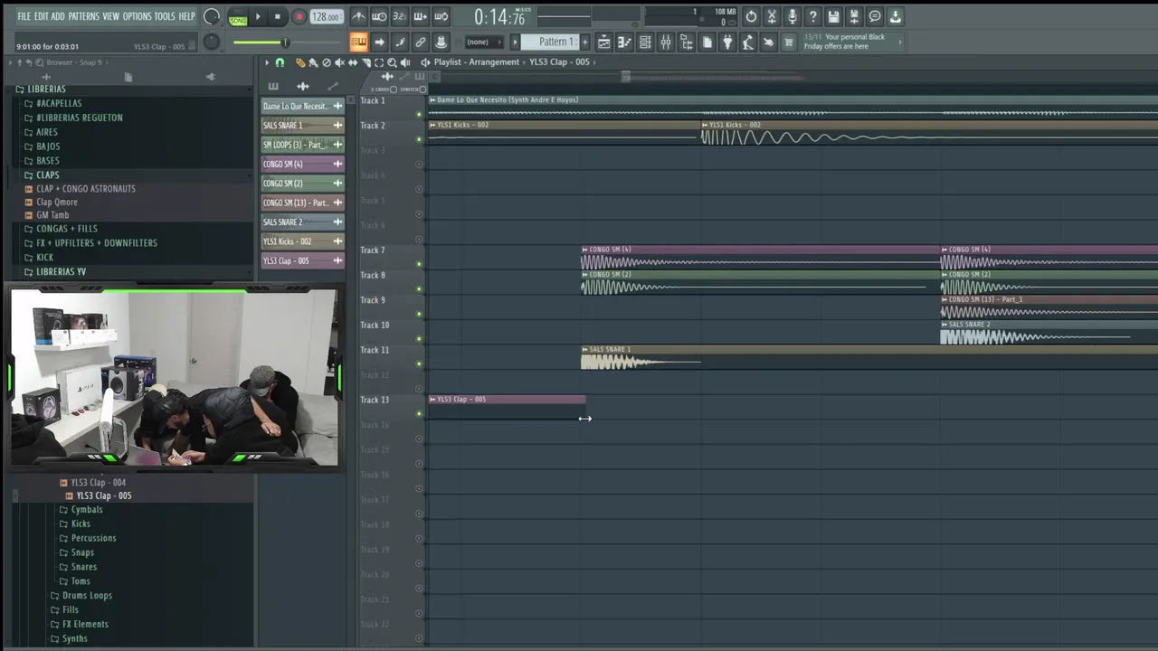Screen dimensions: 1158x651
Task: Open the help question mark icon
Action: (x=812, y=16)
